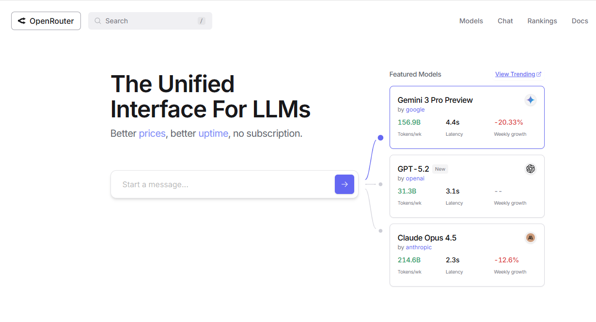Click the OpenRouter logo icon

coord(22,21)
